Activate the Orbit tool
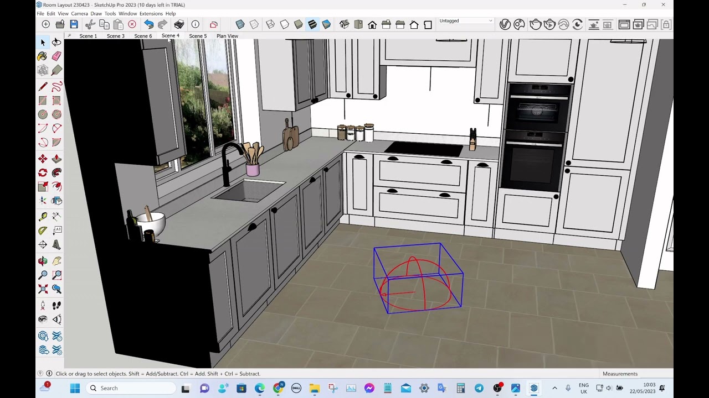Image resolution: width=709 pixels, height=398 pixels. (43, 261)
